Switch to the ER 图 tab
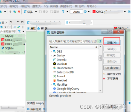The height and width of the screenshot is (112, 131). (42, 28)
